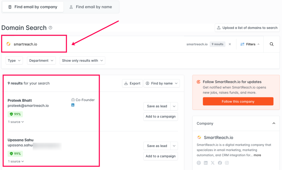The width and height of the screenshot is (282, 170).
Task: Open the Department filter dropdown
Action: (x=41, y=60)
